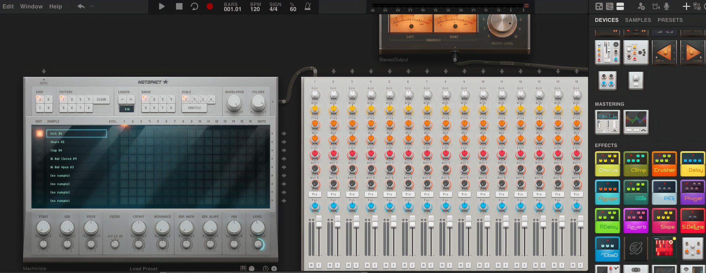Select pattern bank B on the Machiniste
The height and width of the screenshot is (273, 706).
pos(48,99)
